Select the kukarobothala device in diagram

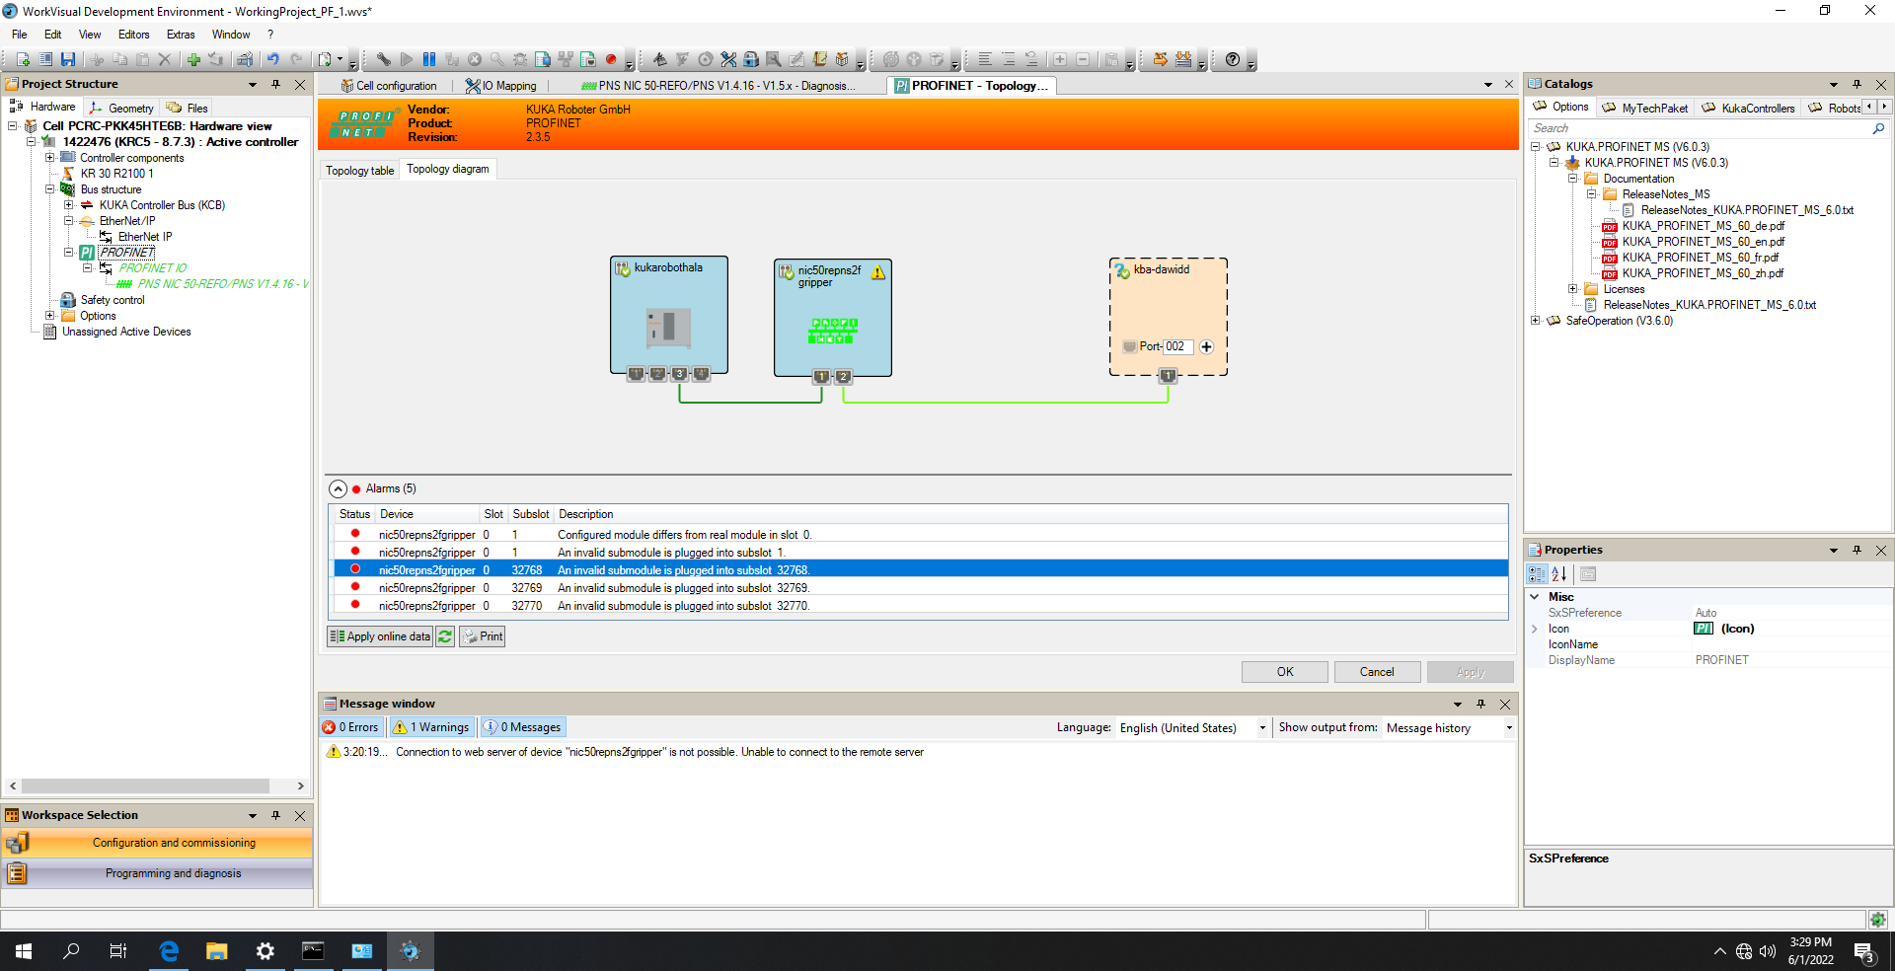pos(669,316)
